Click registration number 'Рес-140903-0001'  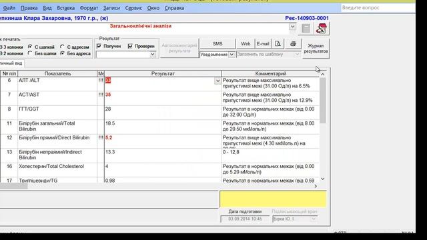[x=307, y=18]
